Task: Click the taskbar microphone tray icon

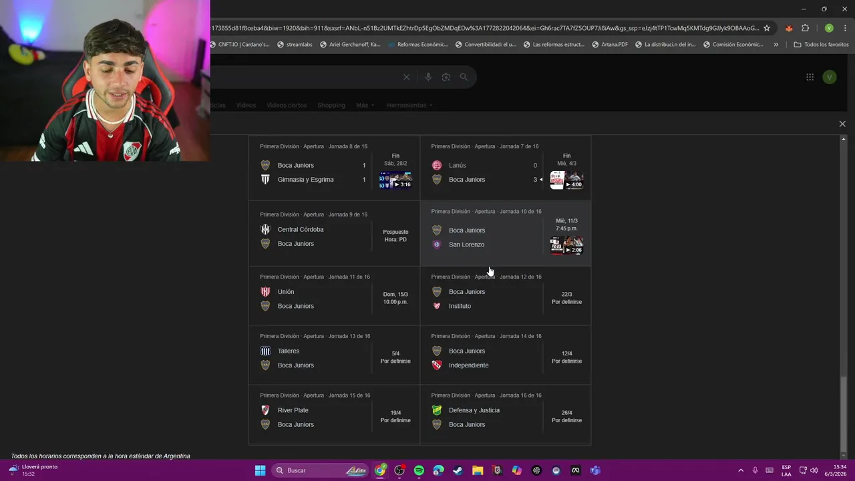Action: pyautogui.click(x=755, y=470)
